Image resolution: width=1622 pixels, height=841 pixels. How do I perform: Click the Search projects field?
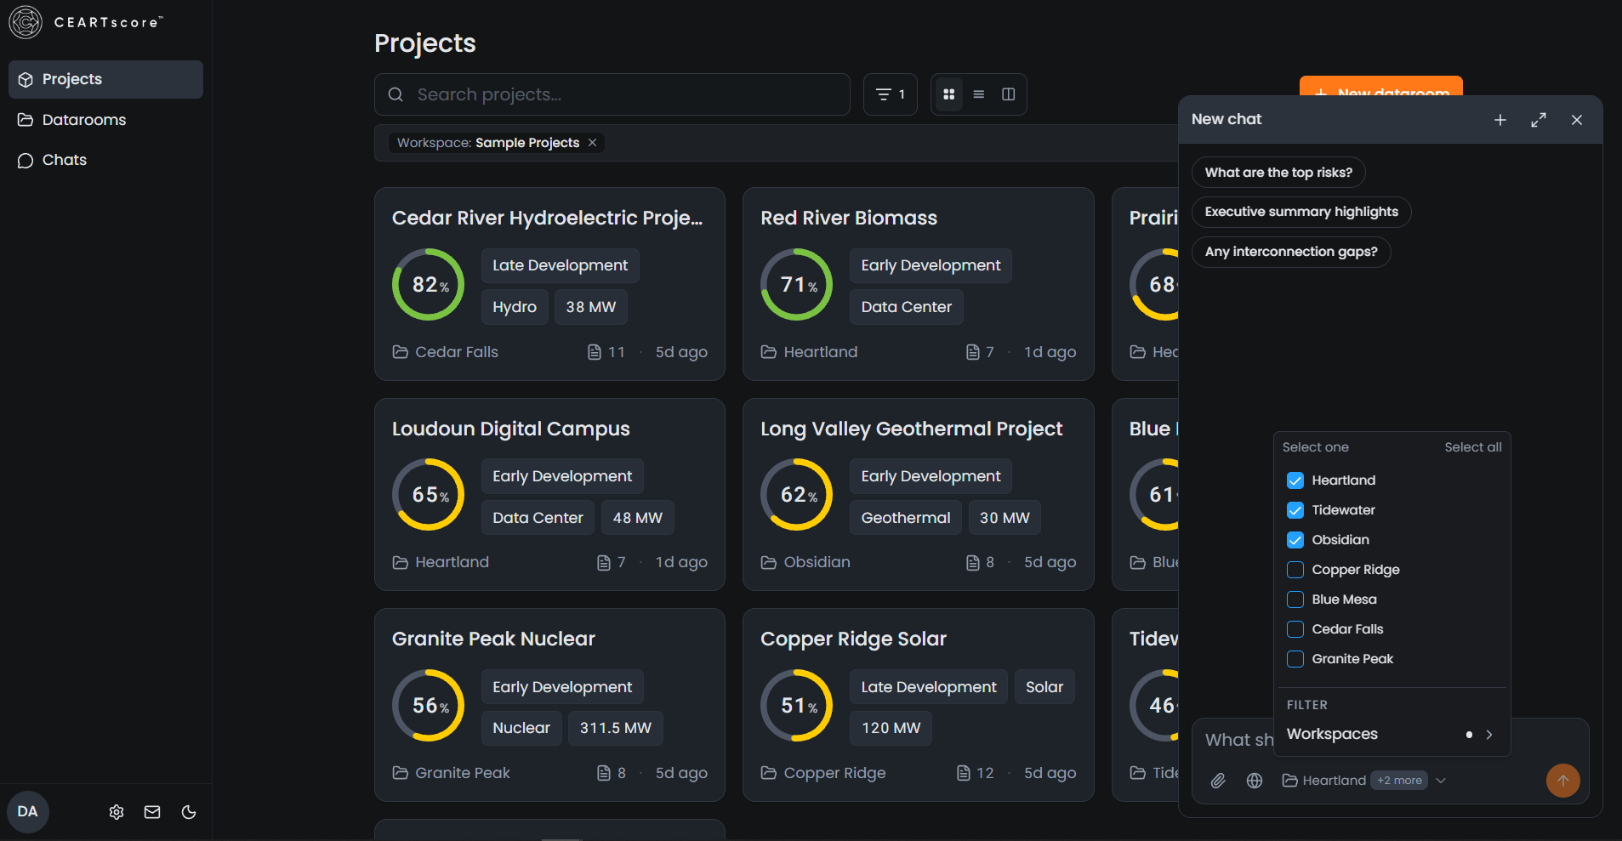[x=612, y=94]
